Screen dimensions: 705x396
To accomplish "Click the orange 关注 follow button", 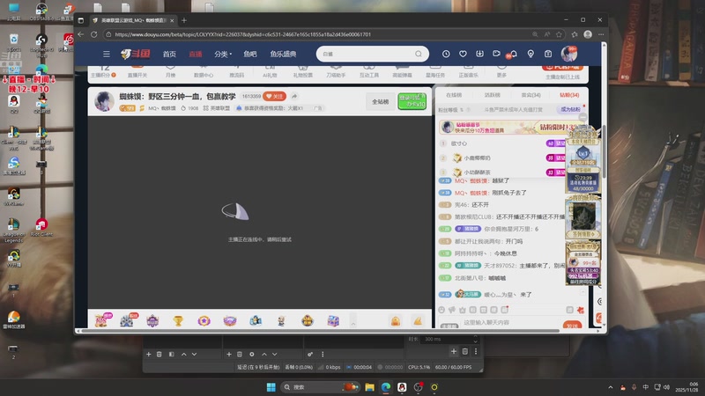I will click(x=275, y=96).
